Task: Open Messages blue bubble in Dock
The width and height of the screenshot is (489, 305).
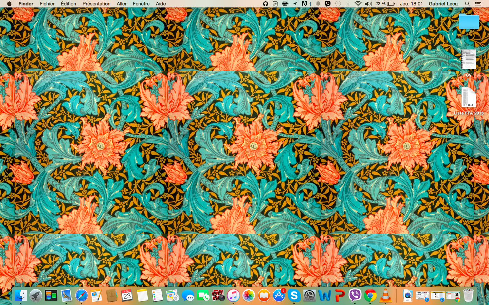Action: point(188,296)
